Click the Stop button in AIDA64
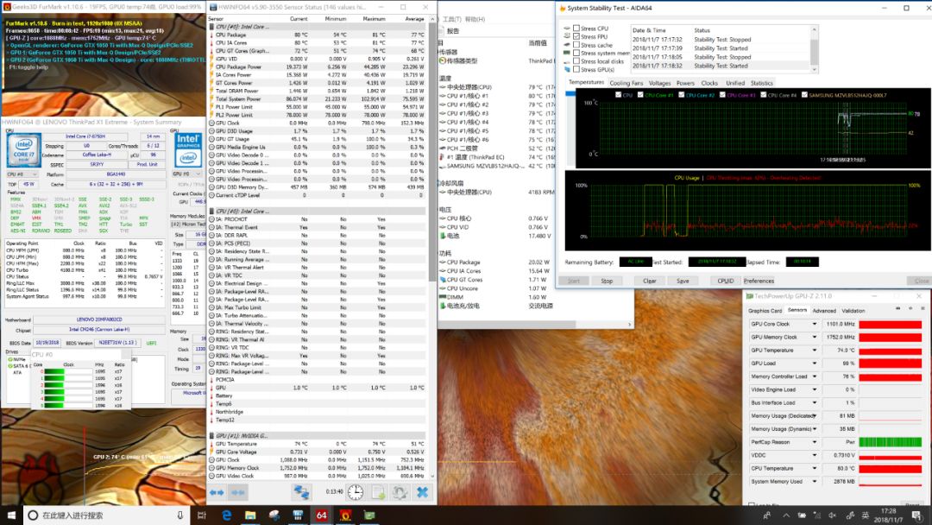The image size is (932, 525). (607, 281)
